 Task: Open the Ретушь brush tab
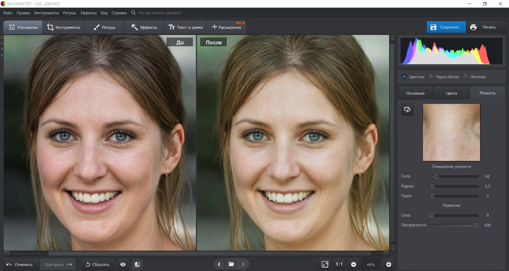pos(104,27)
